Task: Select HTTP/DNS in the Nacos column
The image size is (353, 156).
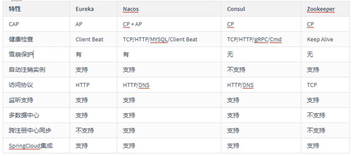Action: pyautogui.click(x=136, y=85)
